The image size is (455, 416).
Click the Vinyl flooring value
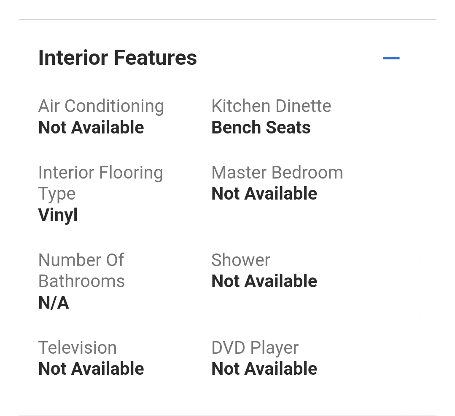[x=58, y=215]
